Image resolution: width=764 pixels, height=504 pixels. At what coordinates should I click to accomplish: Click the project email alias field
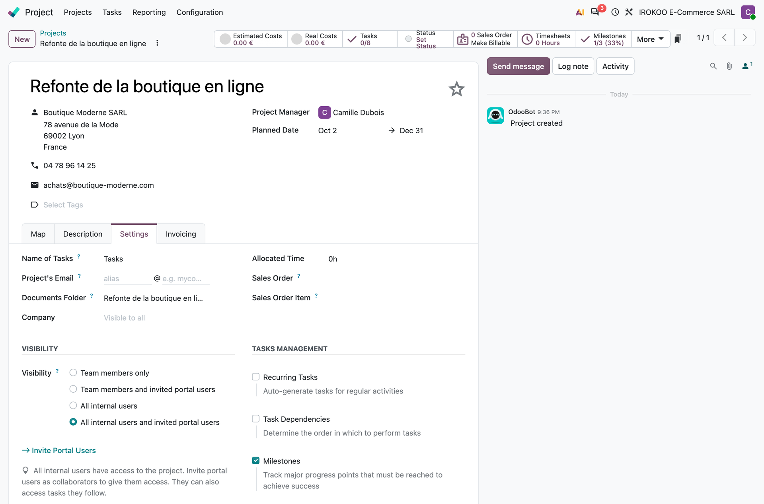(127, 278)
